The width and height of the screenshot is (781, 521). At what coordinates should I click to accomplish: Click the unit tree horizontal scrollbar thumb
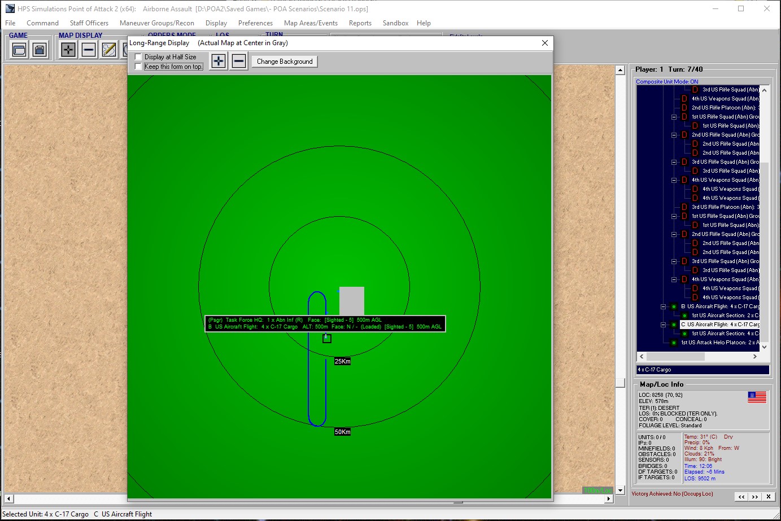pyautogui.click(x=675, y=357)
